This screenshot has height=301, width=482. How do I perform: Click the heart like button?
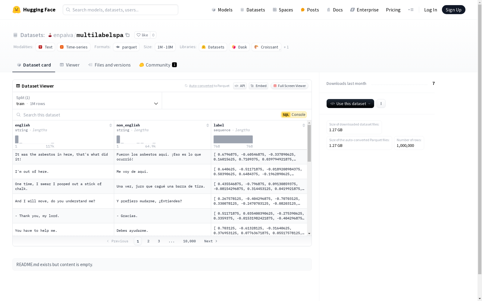point(142,35)
